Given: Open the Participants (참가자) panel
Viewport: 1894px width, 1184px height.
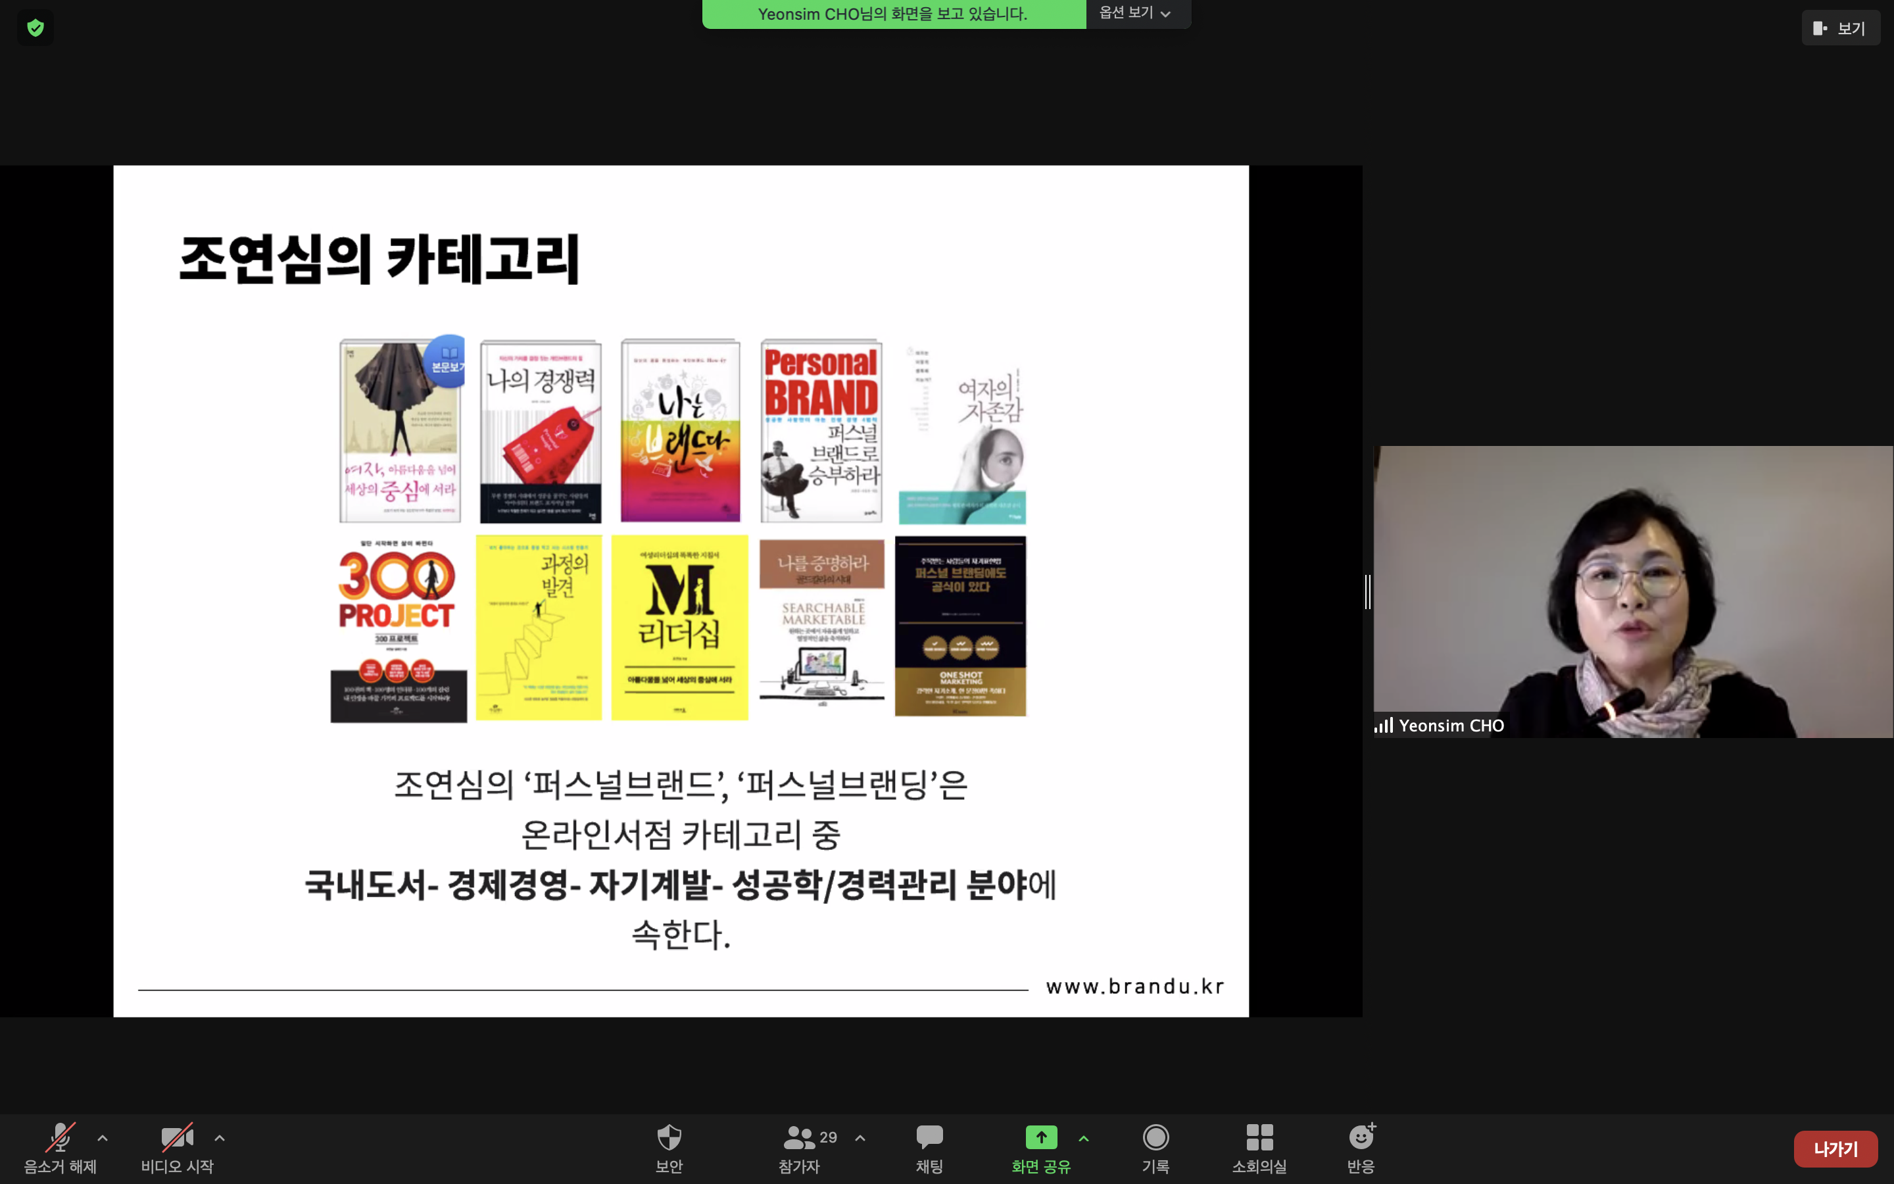Looking at the screenshot, I should (x=800, y=1138).
